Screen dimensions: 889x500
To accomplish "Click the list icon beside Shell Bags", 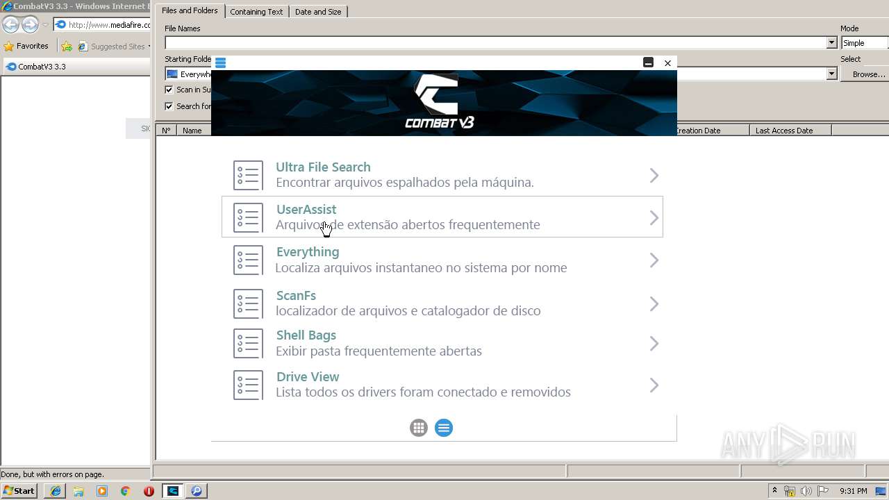I will (x=248, y=344).
